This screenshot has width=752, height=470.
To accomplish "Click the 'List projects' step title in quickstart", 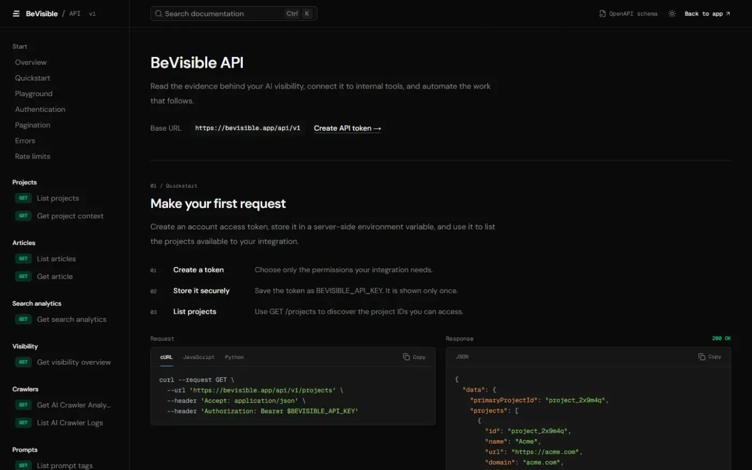I will [x=195, y=312].
